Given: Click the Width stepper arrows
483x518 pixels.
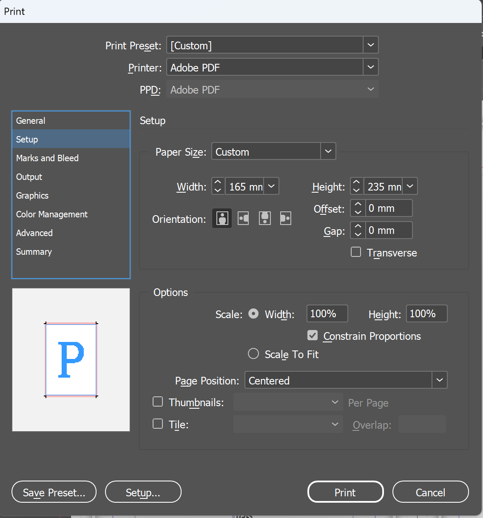Looking at the screenshot, I should (218, 186).
